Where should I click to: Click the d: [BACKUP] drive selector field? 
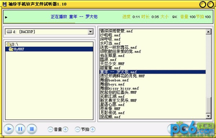[x=49, y=32]
